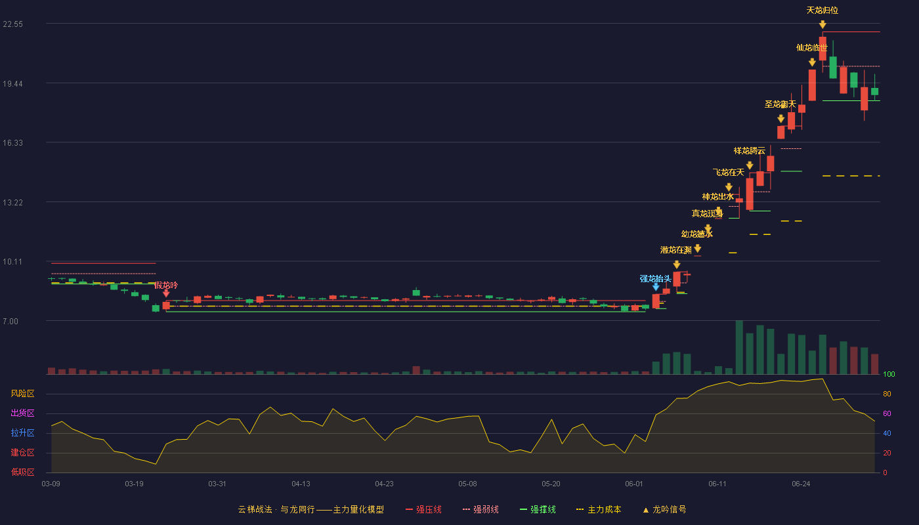Click the 03-09 date label
Viewport: 919px width, 525px height.
click(51, 484)
